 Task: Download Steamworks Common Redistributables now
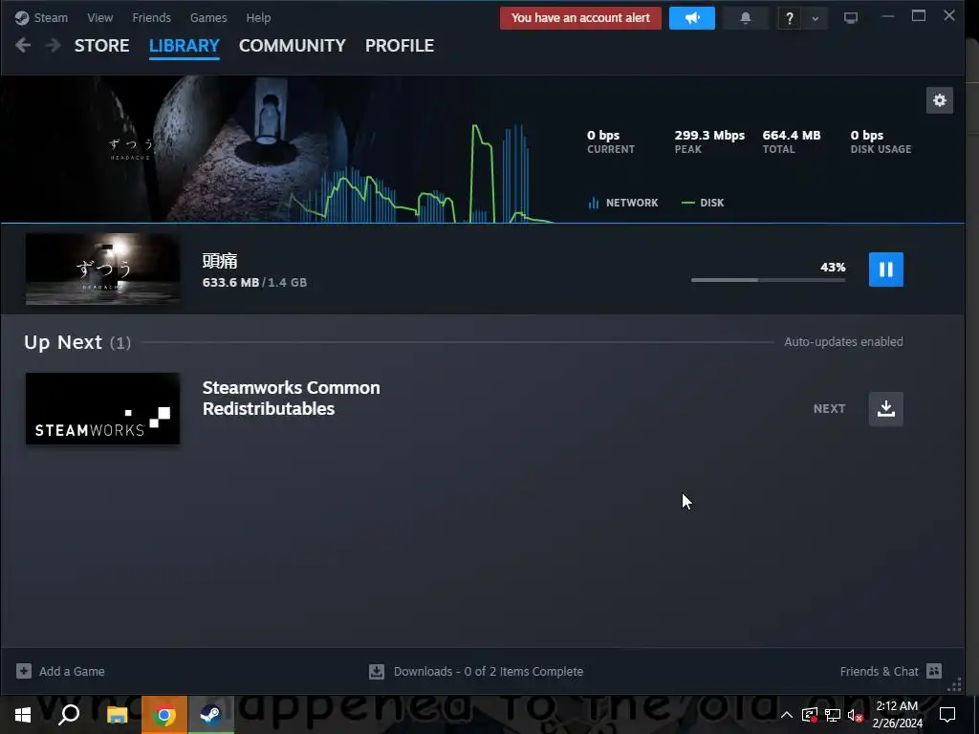pyautogui.click(x=886, y=409)
